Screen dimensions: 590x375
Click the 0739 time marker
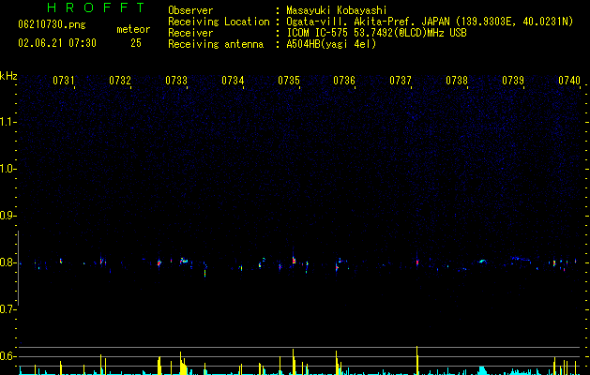(513, 81)
